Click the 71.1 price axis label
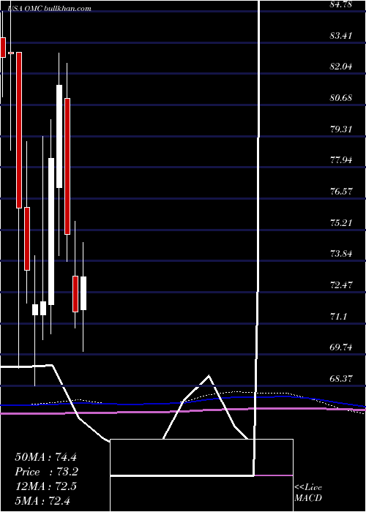 338,316
